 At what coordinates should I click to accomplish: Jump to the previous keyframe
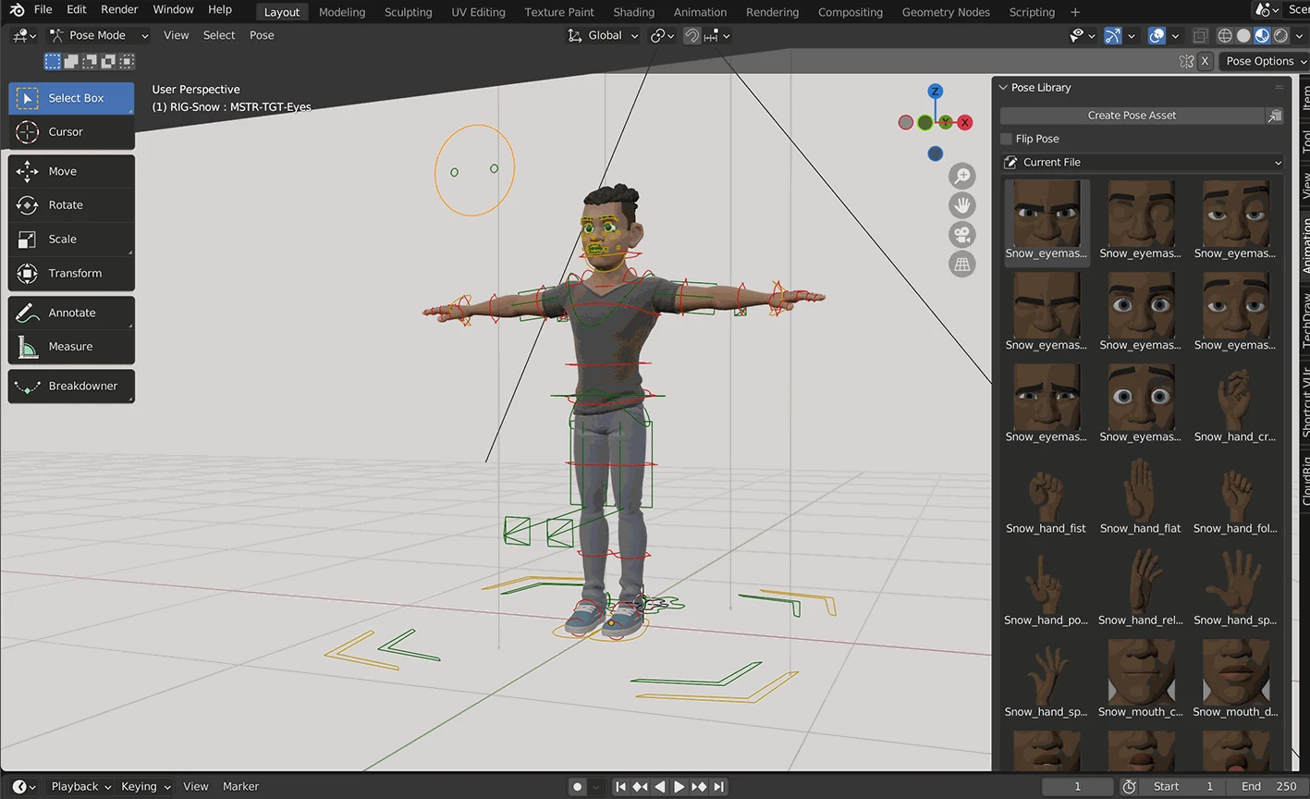[x=640, y=787]
